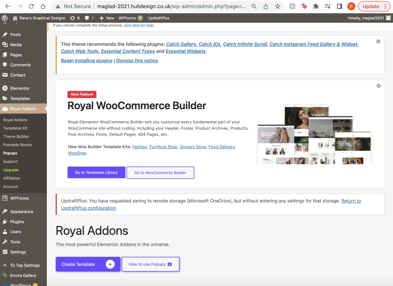Open the Extensions puzzle icon

(x=316, y=7)
